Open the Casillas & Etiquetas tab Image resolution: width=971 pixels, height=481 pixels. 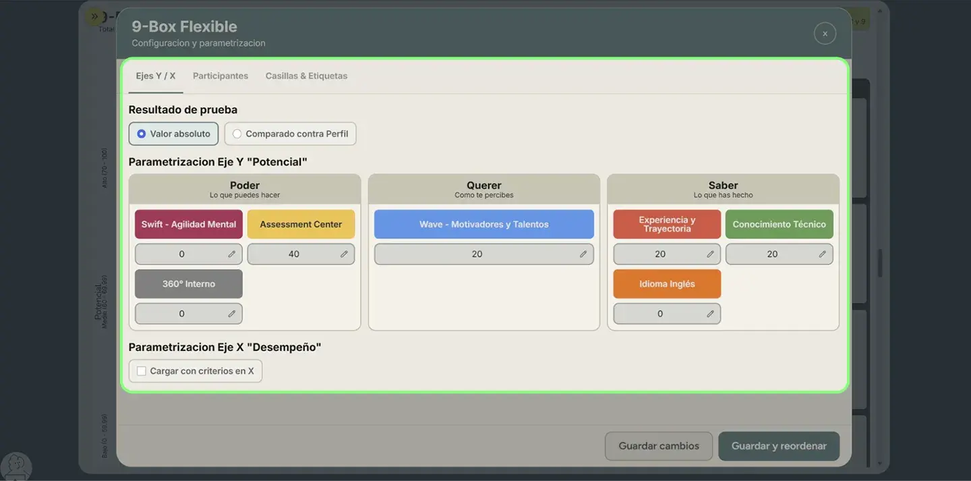point(306,76)
